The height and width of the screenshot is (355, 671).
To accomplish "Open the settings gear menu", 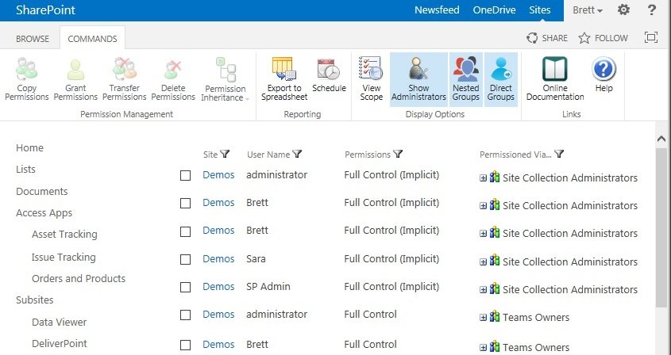I will [623, 10].
